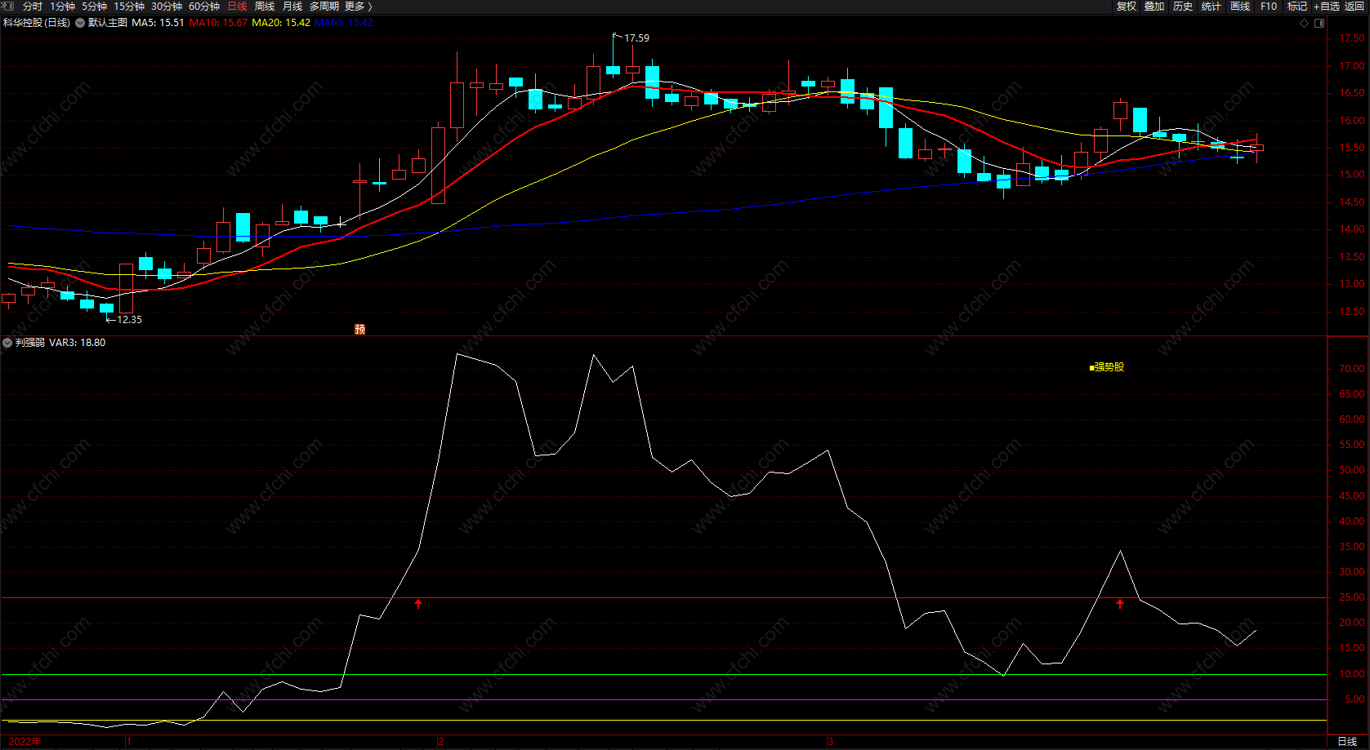Image resolution: width=1370 pixels, height=750 pixels.
Task: Click the 2022年 date axis label
Action: (x=25, y=742)
